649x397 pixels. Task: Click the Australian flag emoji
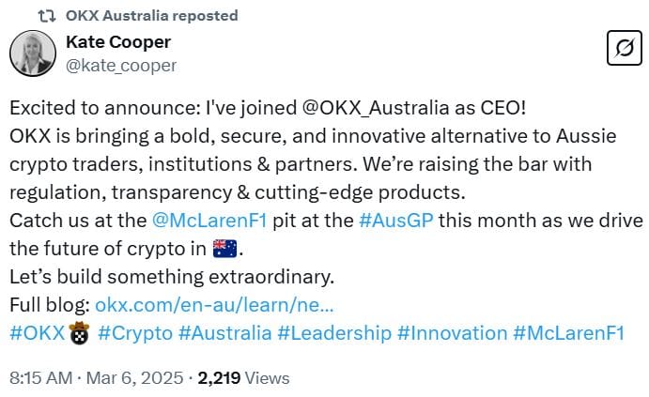pyautogui.click(x=226, y=250)
